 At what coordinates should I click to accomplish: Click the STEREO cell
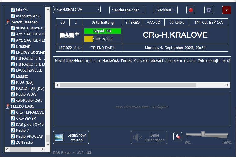pos(132,23)
